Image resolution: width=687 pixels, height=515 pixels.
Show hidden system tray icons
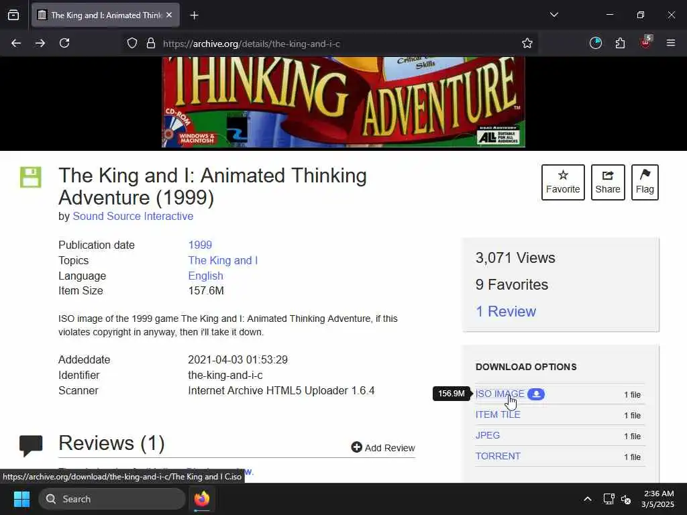pos(588,499)
